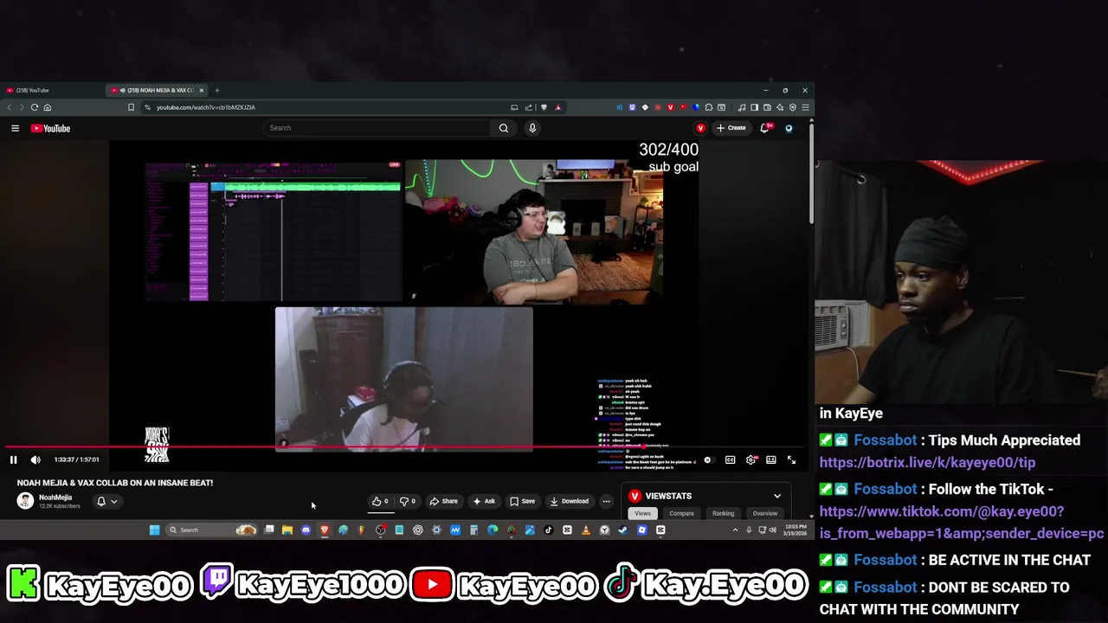Focus the YouTube search field
The image size is (1108, 623).
pyautogui.click(x=377, y=128)
